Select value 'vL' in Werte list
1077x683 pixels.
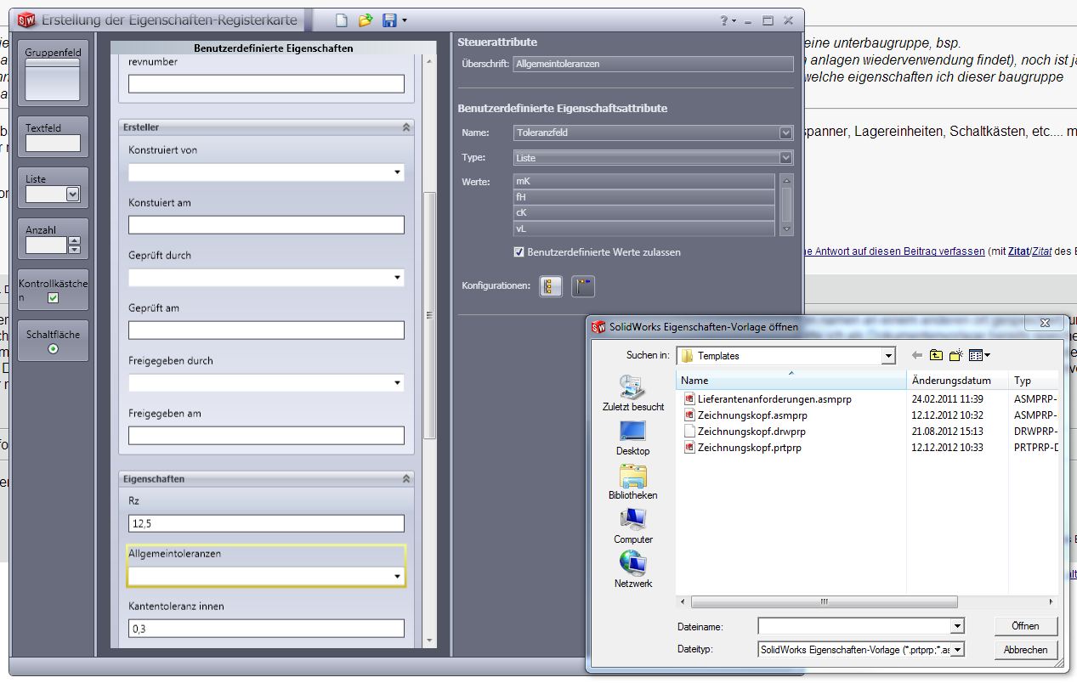coord(644,229)
